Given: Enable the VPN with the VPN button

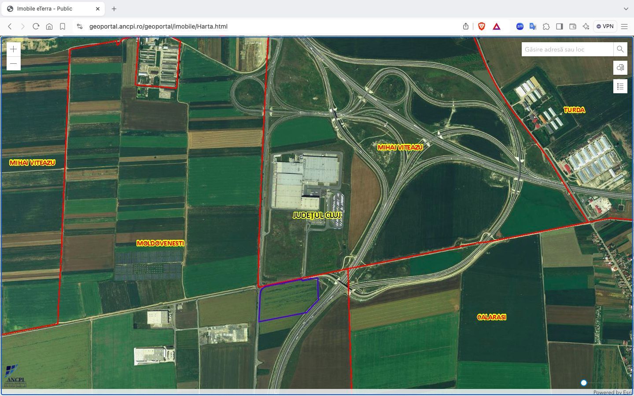Looking at the screenshot, I should pyautogui.click(x=605, y=26).
